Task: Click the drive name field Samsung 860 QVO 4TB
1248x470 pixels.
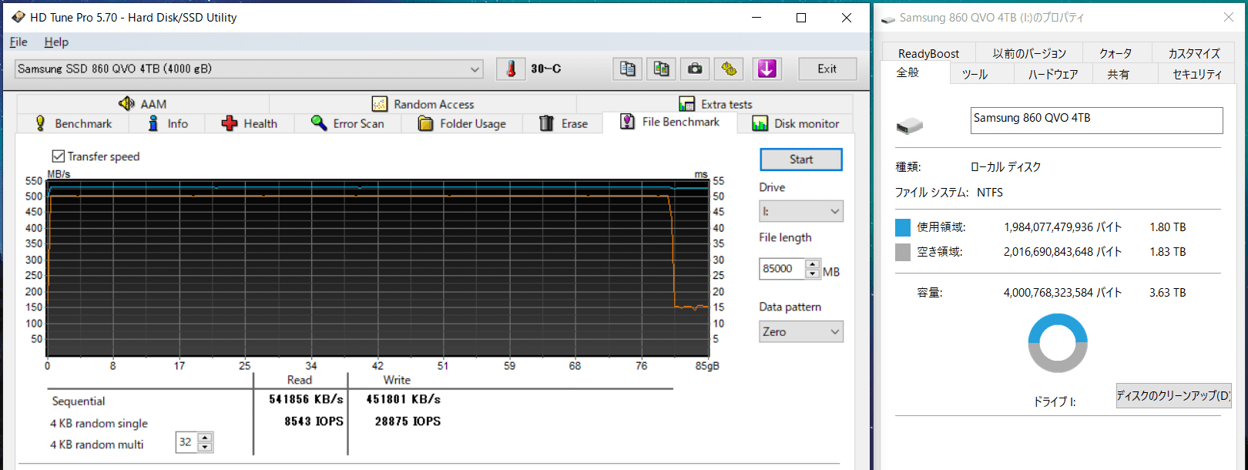Action: [x=1096, y=120]
